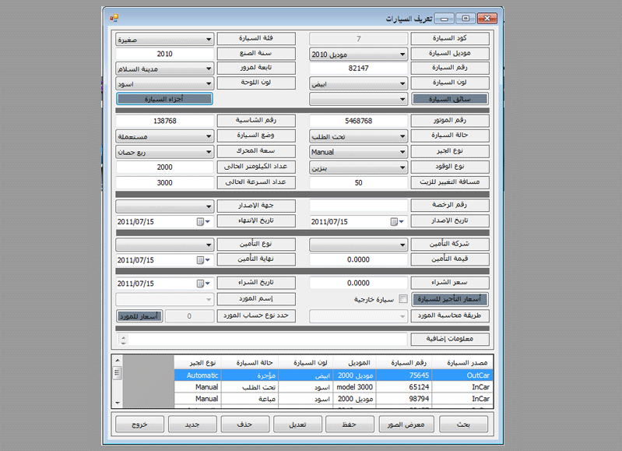Select the grid row with car number 75645
This screenshot has width=622, height=451.
pyautogui.click(x=334, y=375)
